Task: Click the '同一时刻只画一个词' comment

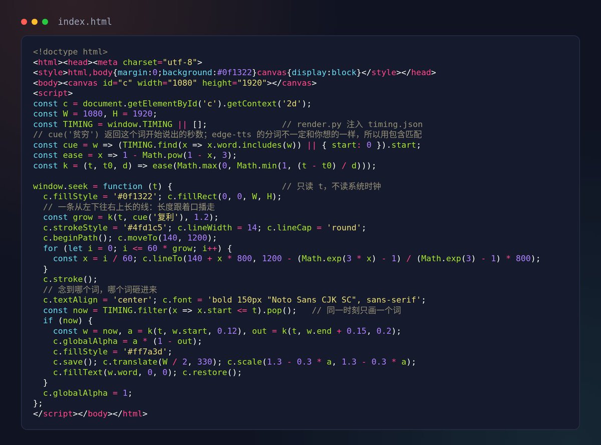Action: [x=357, y=310]
